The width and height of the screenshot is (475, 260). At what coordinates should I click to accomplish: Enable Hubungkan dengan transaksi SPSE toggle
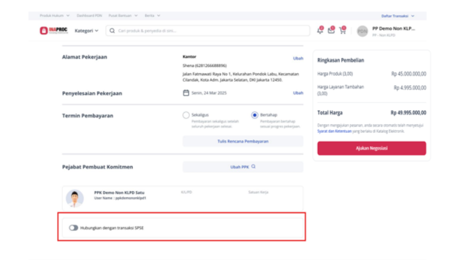click(73, 228)
